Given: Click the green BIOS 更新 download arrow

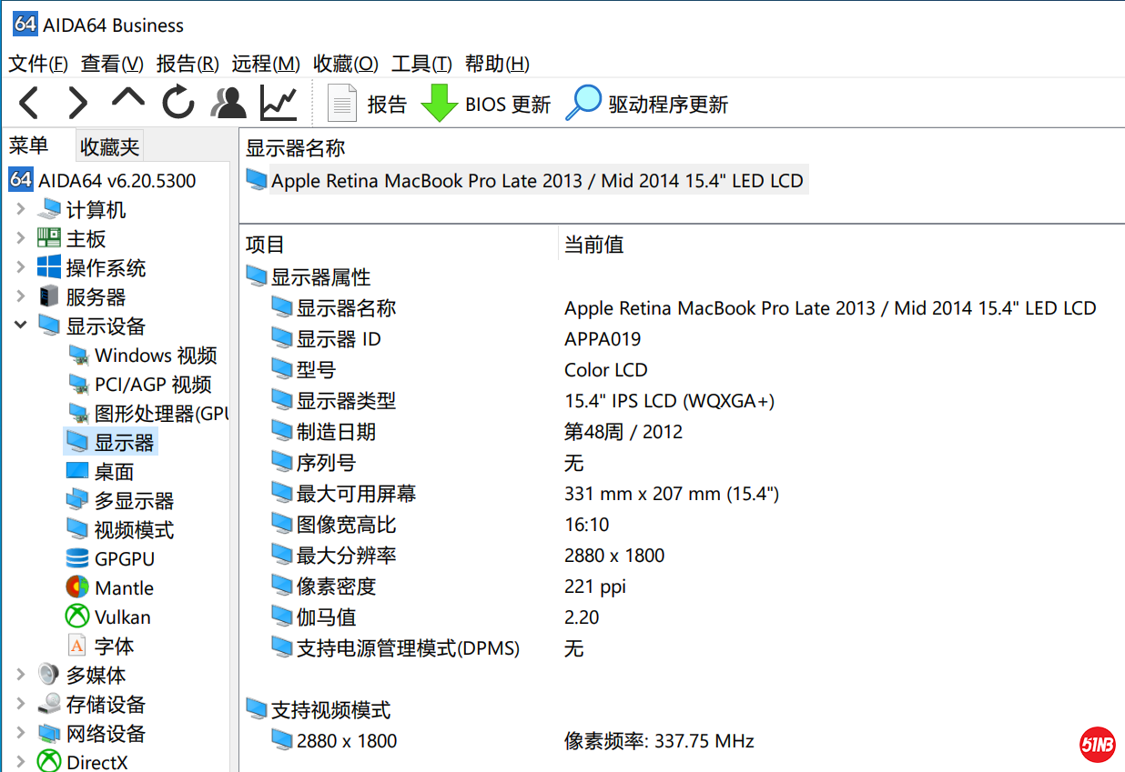Looking at the screenshot, I should pos(439,104).
